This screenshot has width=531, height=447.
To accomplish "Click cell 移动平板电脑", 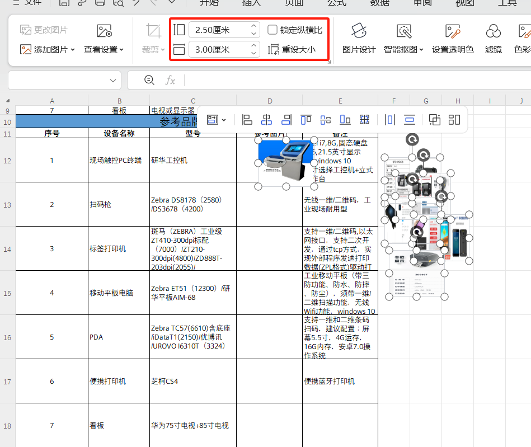I will 119,293.
